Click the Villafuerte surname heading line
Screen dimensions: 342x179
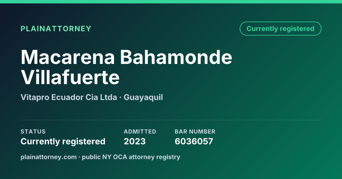(70, 77)
